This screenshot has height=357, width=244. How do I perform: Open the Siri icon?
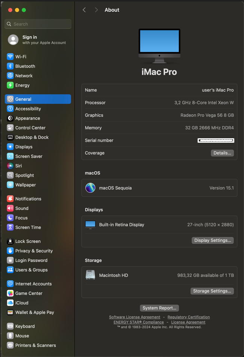point(10,166)
